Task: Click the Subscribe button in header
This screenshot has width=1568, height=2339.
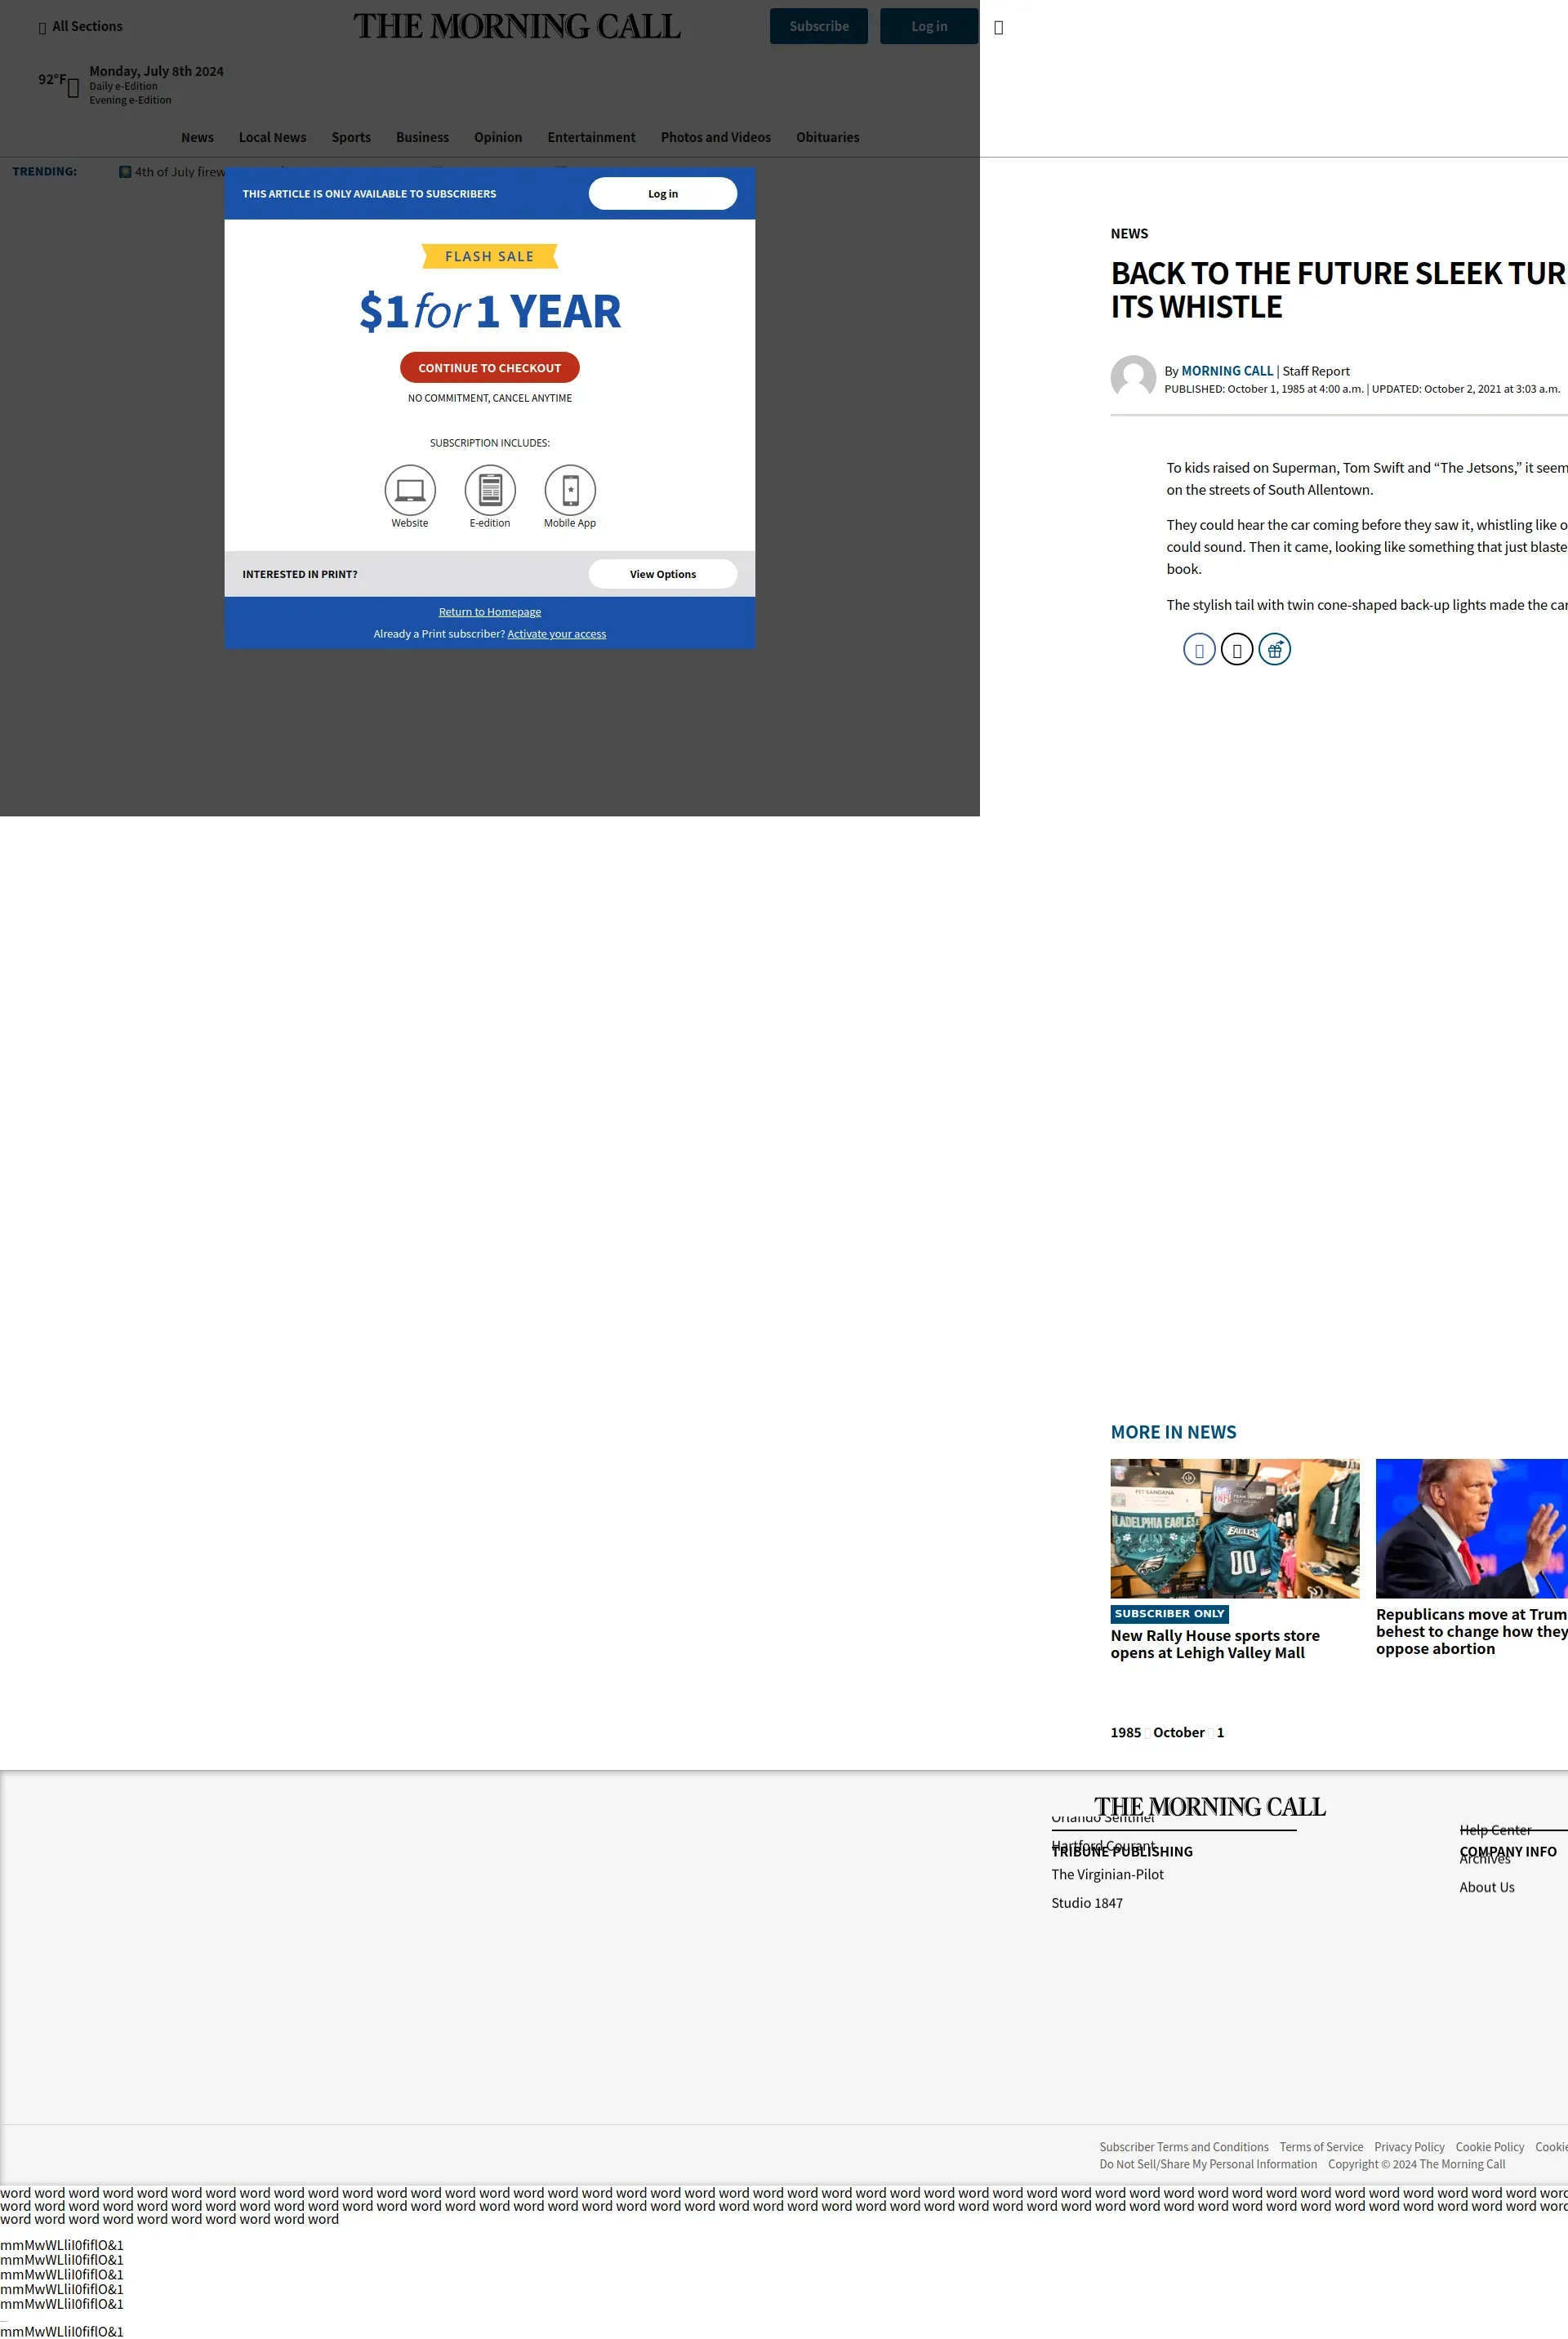Action: point(819,26)
